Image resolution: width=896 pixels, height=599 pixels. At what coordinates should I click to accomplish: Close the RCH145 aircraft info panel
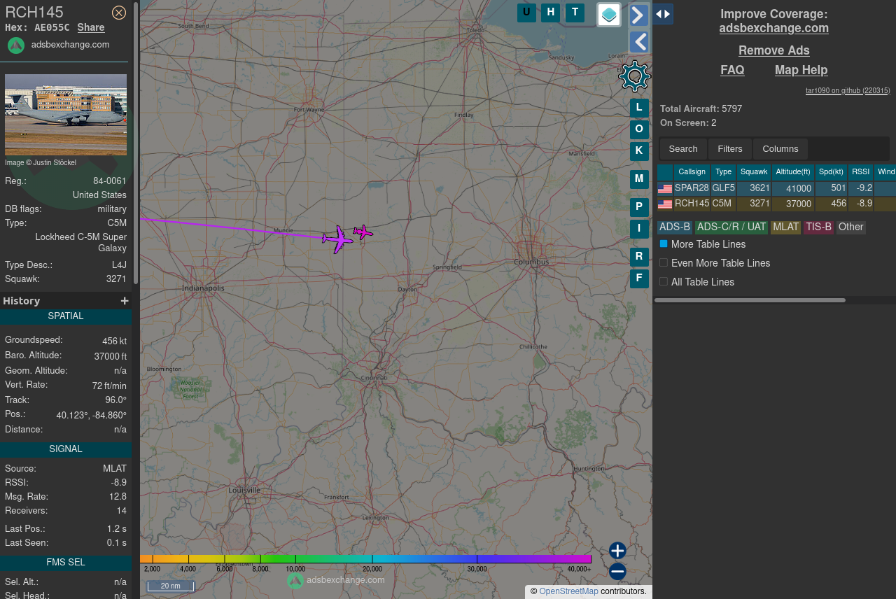click(119, 13)
